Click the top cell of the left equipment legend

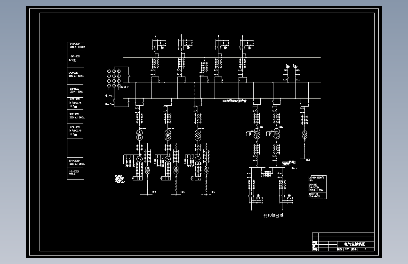(x=75, y=46)
